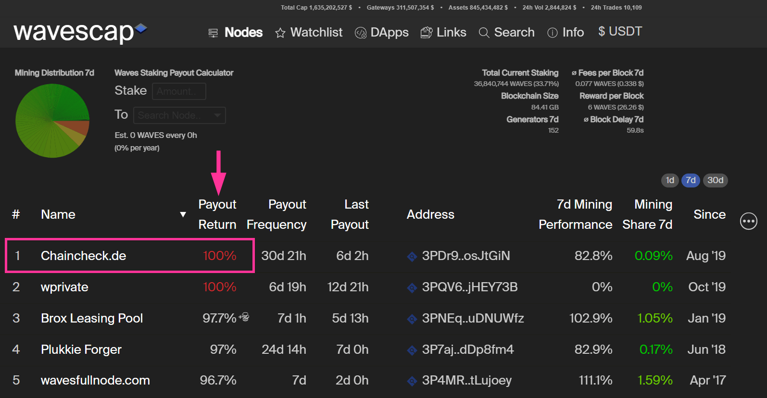Click 1.59% mining share of wavesfullnode.com
The width and height of the screenshot is (767, 398).
pyautogui.click(x=655, y=380)
